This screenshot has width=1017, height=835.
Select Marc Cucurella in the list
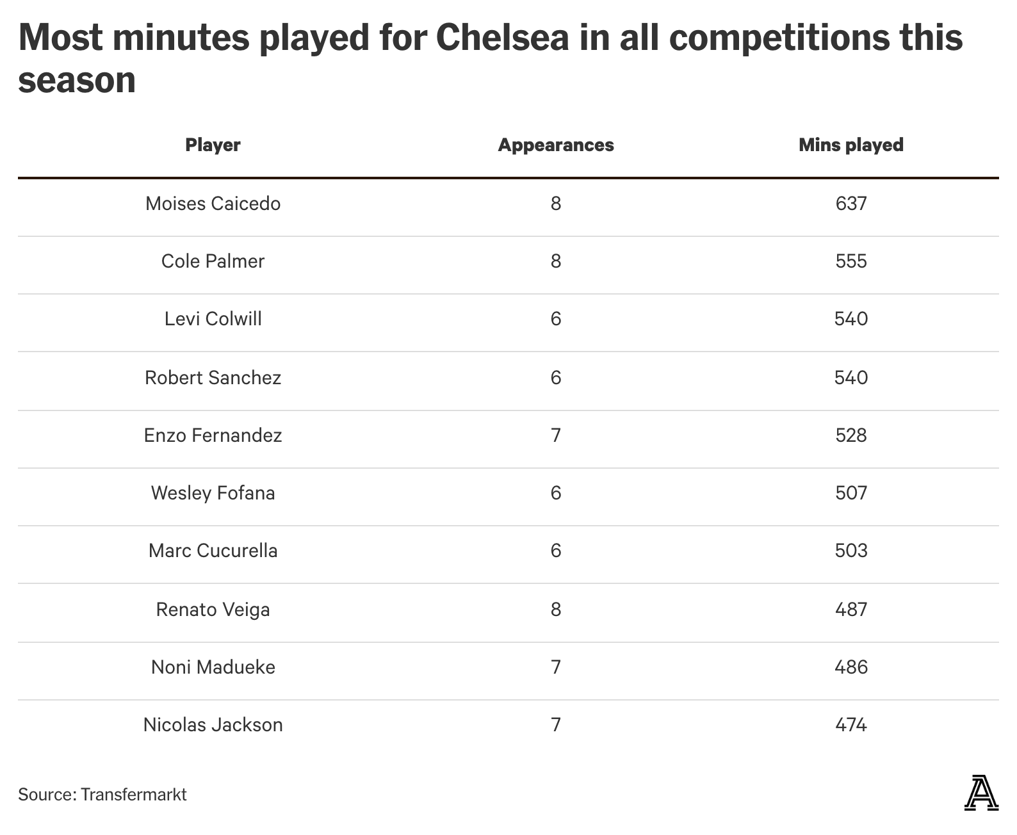click(x=213, y=551)
